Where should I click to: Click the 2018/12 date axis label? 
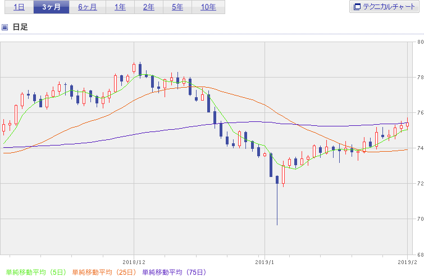click(134, 262)
